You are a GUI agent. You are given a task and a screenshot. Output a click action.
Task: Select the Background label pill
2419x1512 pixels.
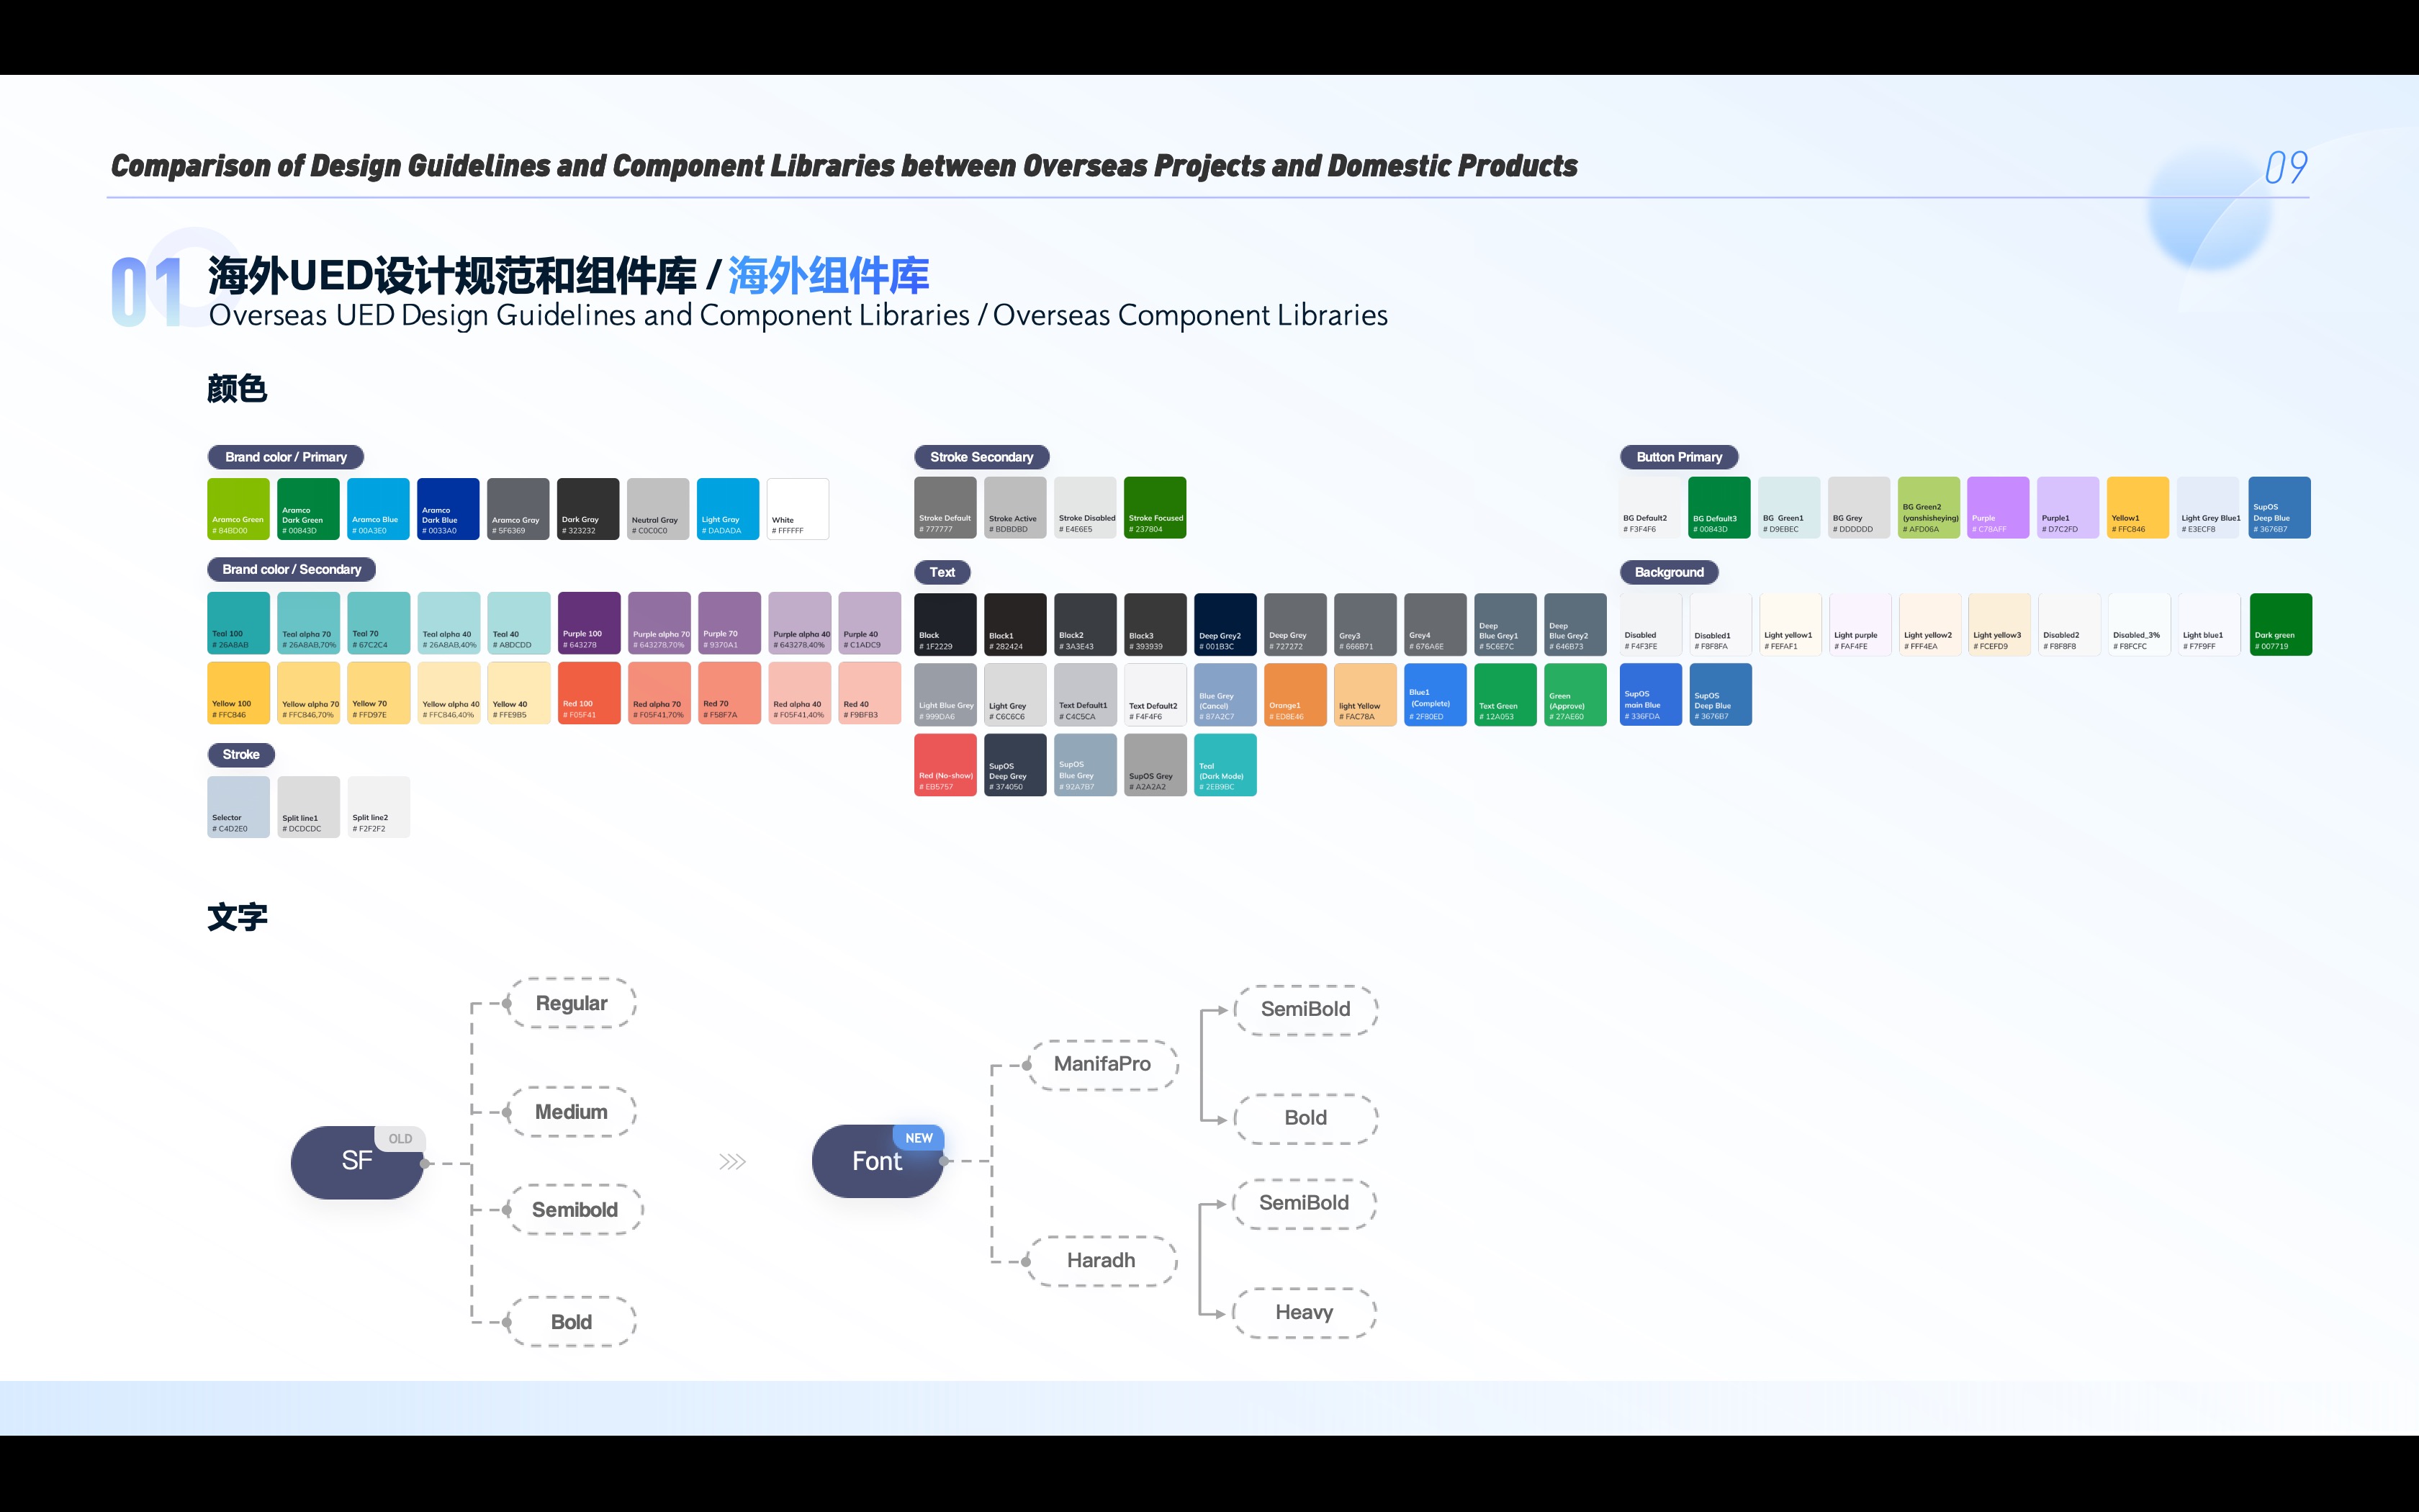(x=1670, y=572)
